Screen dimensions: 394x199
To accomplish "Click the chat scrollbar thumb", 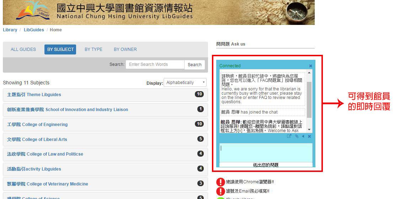I will coord(309,100).
